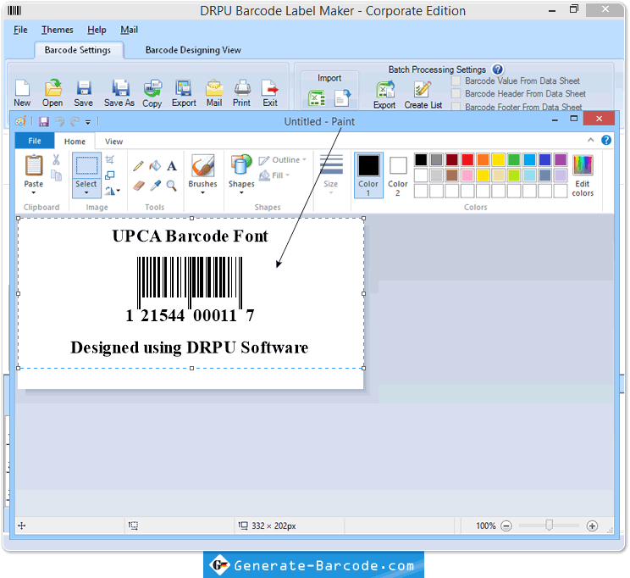Switch to Barcode Settings tab
Image resolution: width=630 pixels, height=578 pixels.
78,50
